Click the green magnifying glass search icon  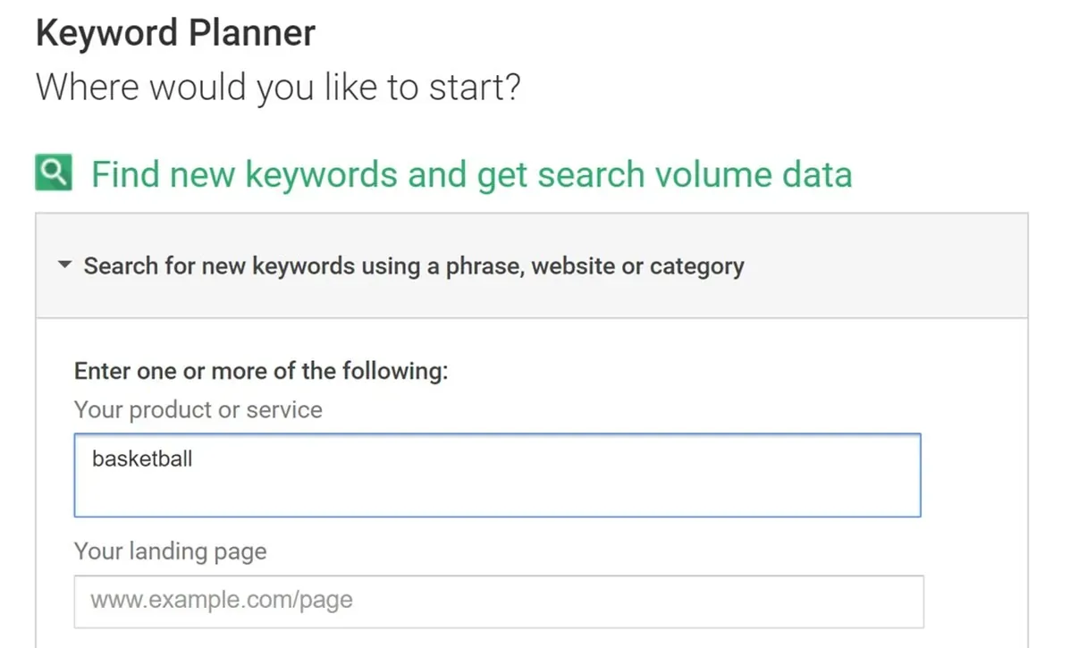[53, 173]
